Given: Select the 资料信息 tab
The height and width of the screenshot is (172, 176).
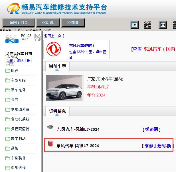Looking at the screenshot, I should pyautogui.click(x=57, y=112).
